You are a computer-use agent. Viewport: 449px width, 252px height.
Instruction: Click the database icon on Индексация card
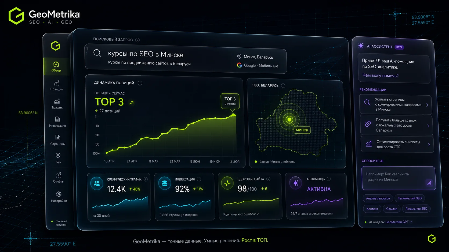[165, 183]
